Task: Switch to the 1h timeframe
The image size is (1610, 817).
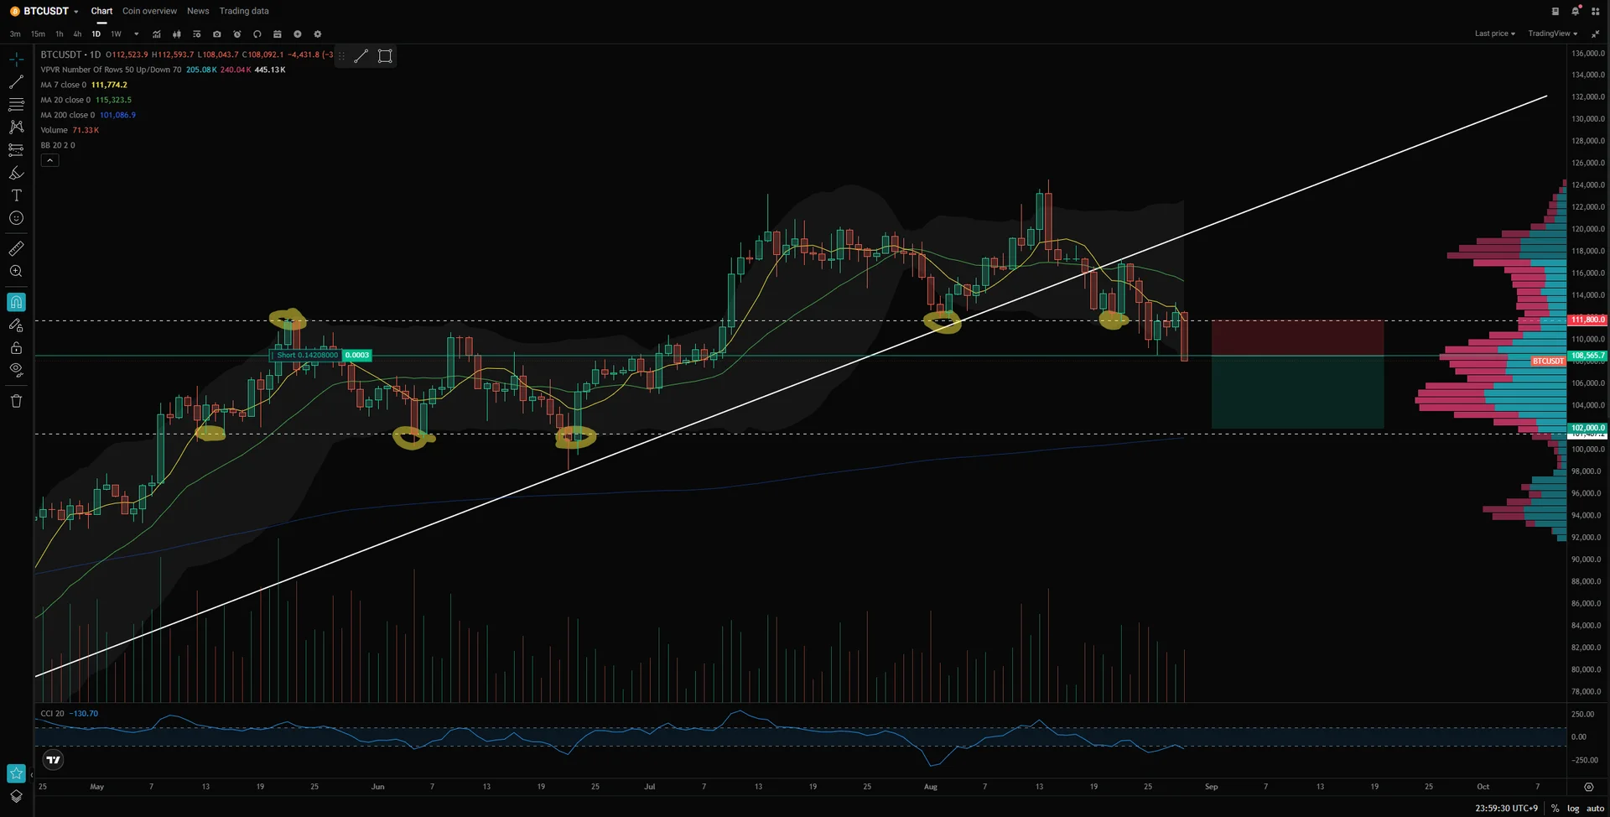Action: [x=59, y=34]
